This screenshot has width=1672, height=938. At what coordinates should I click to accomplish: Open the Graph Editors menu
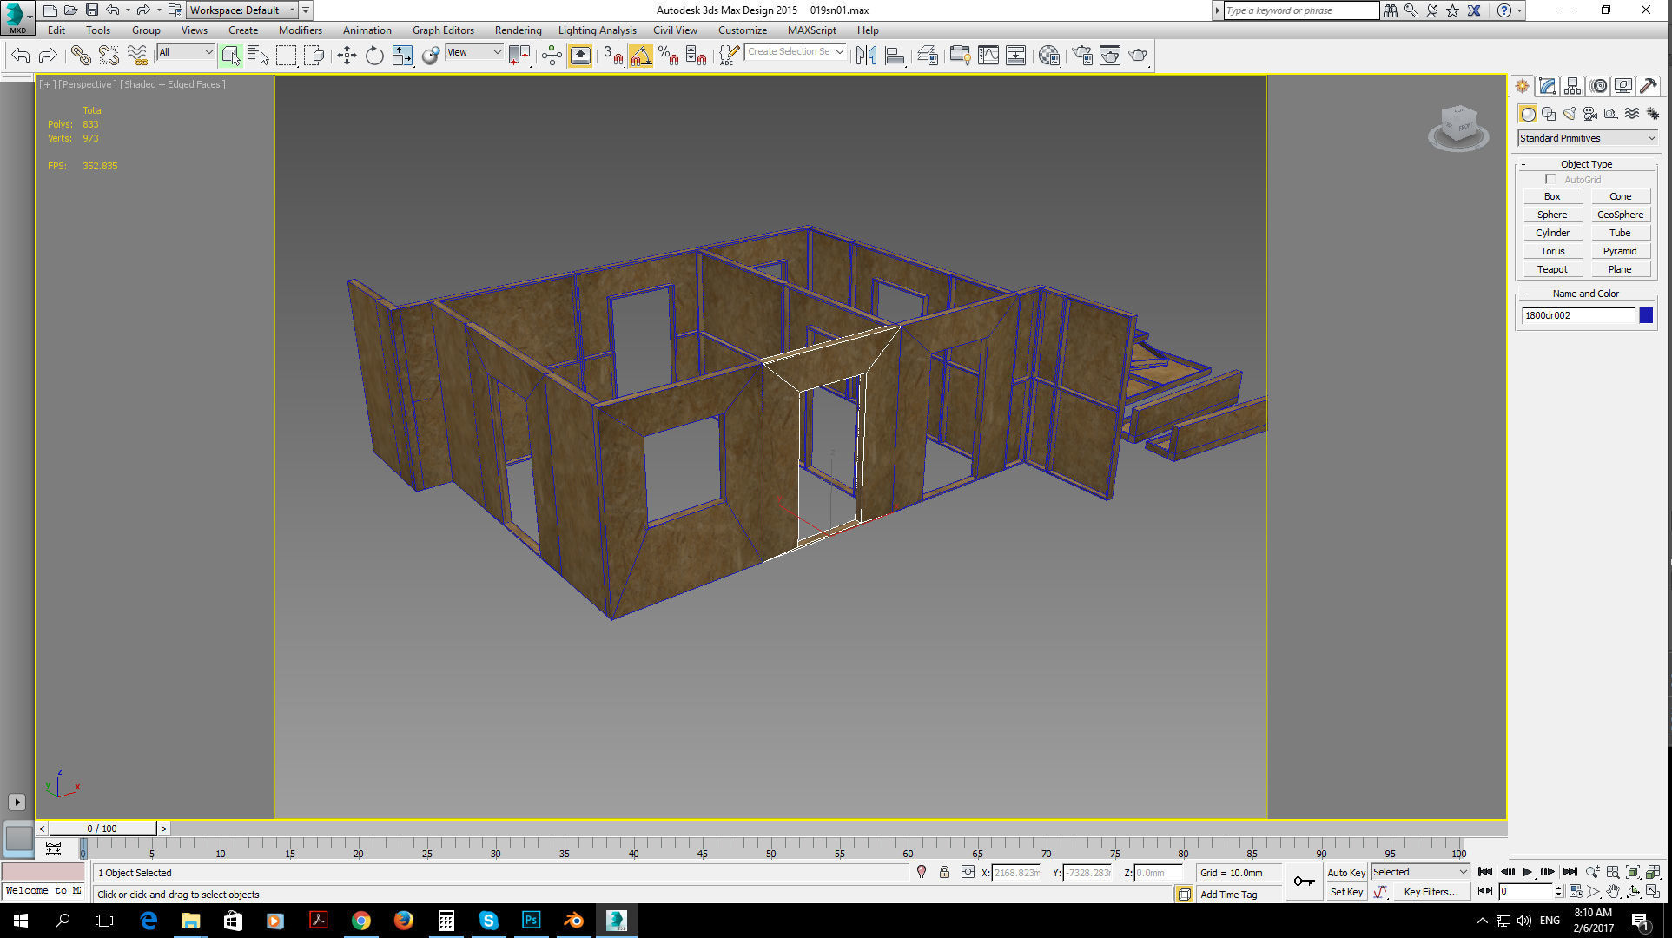point(443,30)
